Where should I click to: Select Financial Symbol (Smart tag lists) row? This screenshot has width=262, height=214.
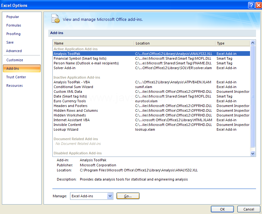(x=152, y=58)
